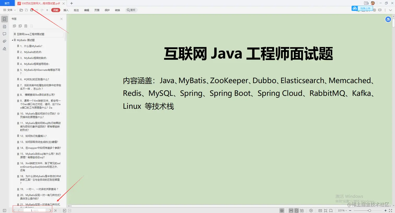This screenshot has height=213, width=395.
Task: Click the 查找 search button
Action: 131,10
